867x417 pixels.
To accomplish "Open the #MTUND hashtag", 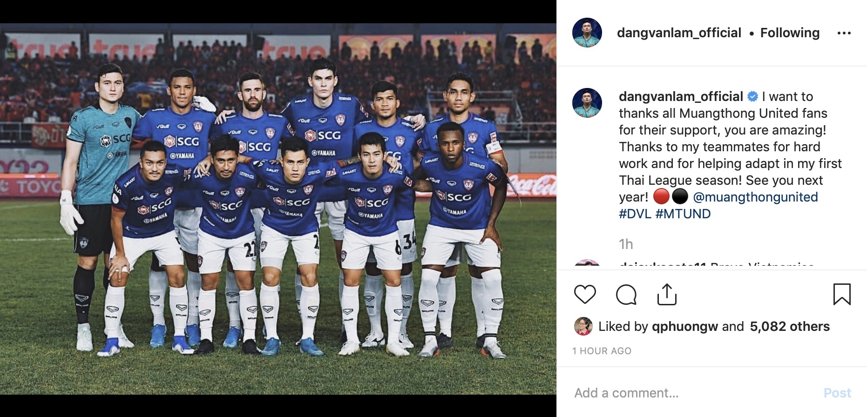I will click(683, 214).
